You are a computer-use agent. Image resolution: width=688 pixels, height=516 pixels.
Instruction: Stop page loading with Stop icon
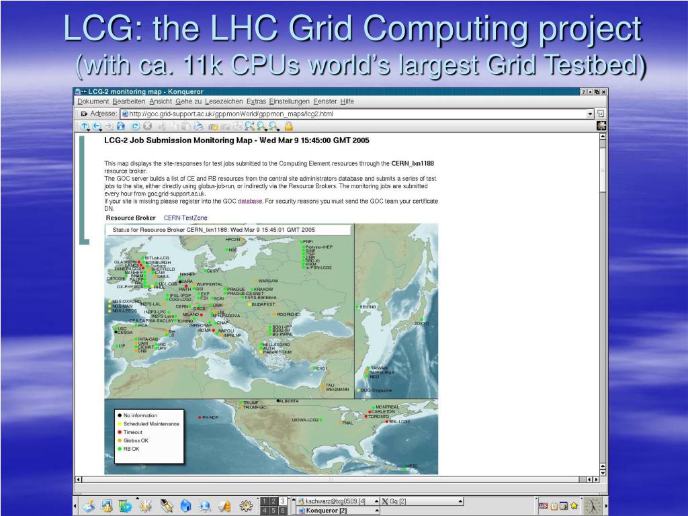coord(147,126)
